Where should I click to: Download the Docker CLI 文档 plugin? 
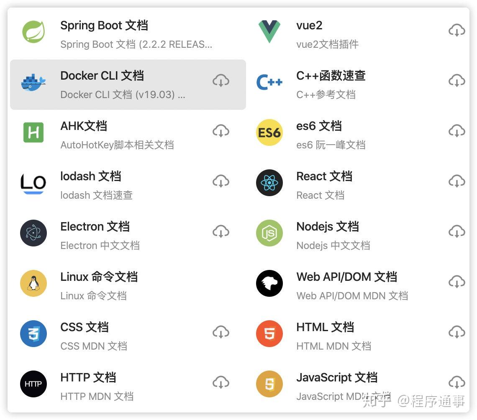coord(221,80)
